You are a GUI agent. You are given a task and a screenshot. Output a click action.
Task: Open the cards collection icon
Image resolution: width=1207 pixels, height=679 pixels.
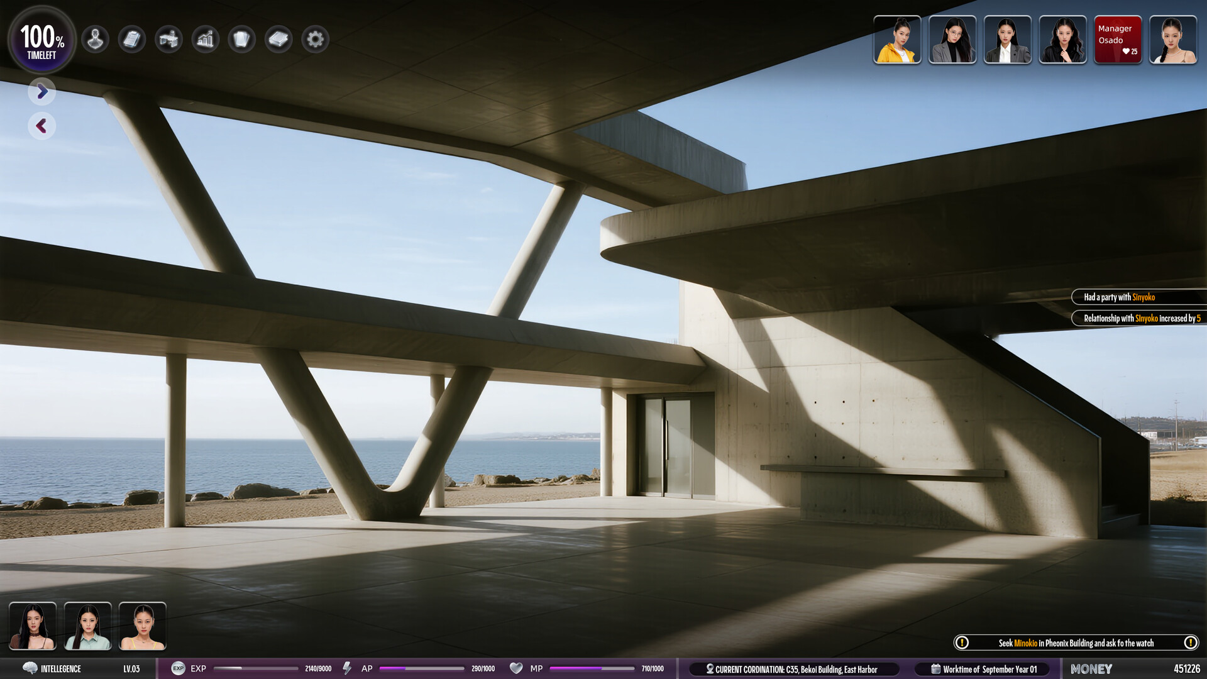(x=242, y=40)
